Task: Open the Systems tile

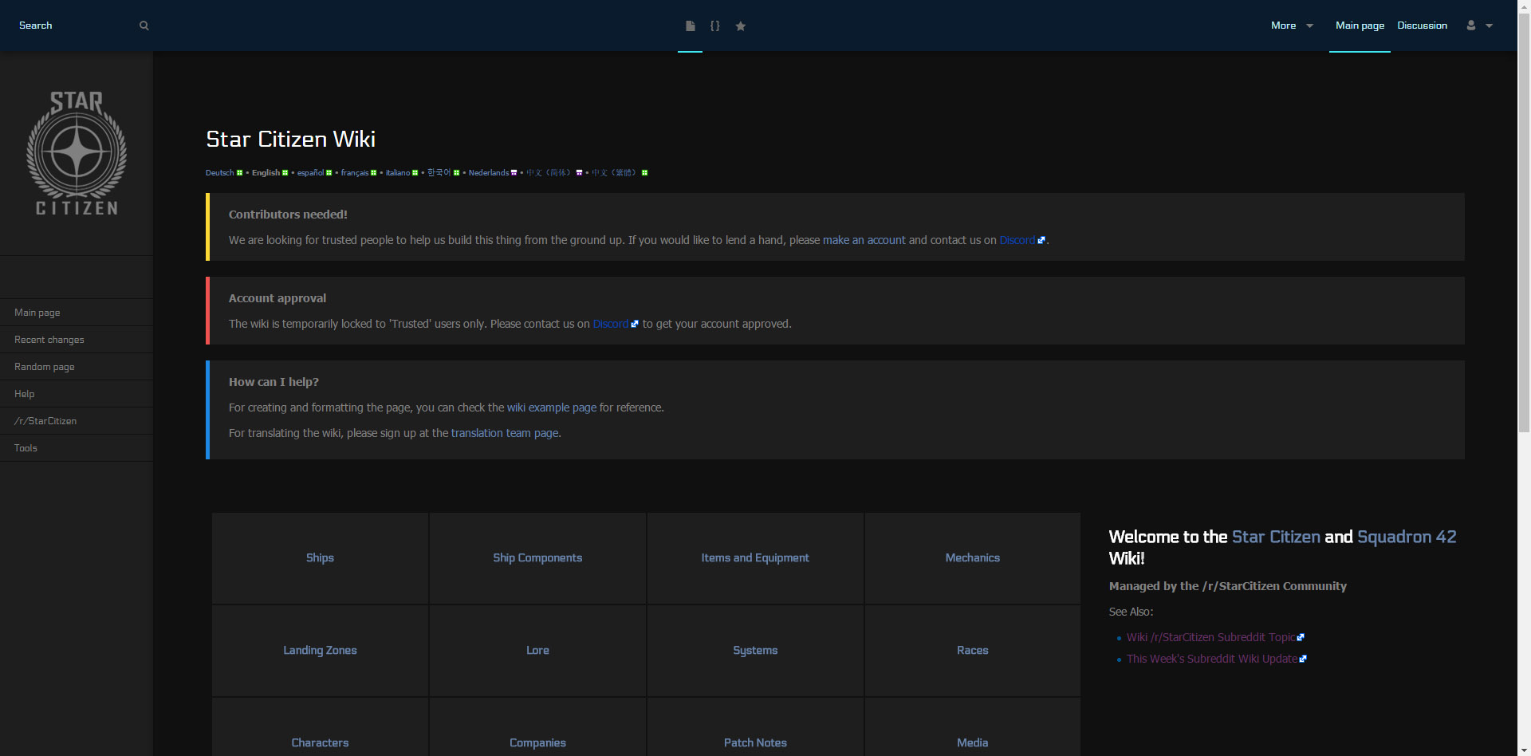Action: pyautogui.click(x=755, y=651)
